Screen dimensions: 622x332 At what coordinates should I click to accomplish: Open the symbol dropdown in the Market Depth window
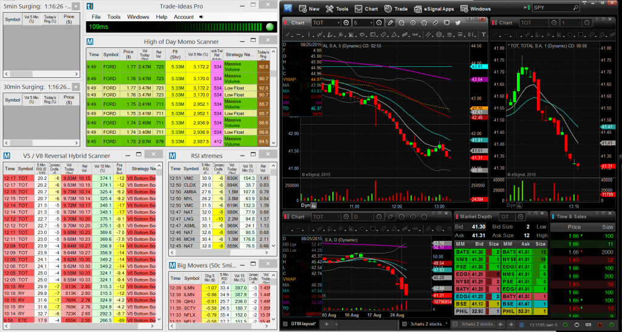[511, 216]
